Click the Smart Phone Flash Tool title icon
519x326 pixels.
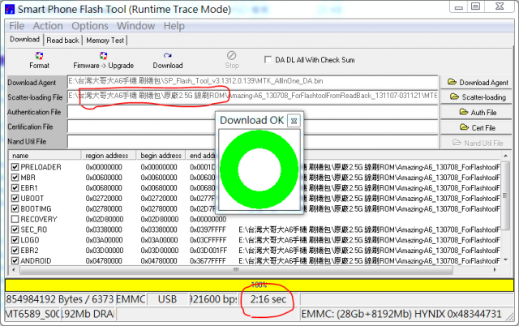(10, 9)
